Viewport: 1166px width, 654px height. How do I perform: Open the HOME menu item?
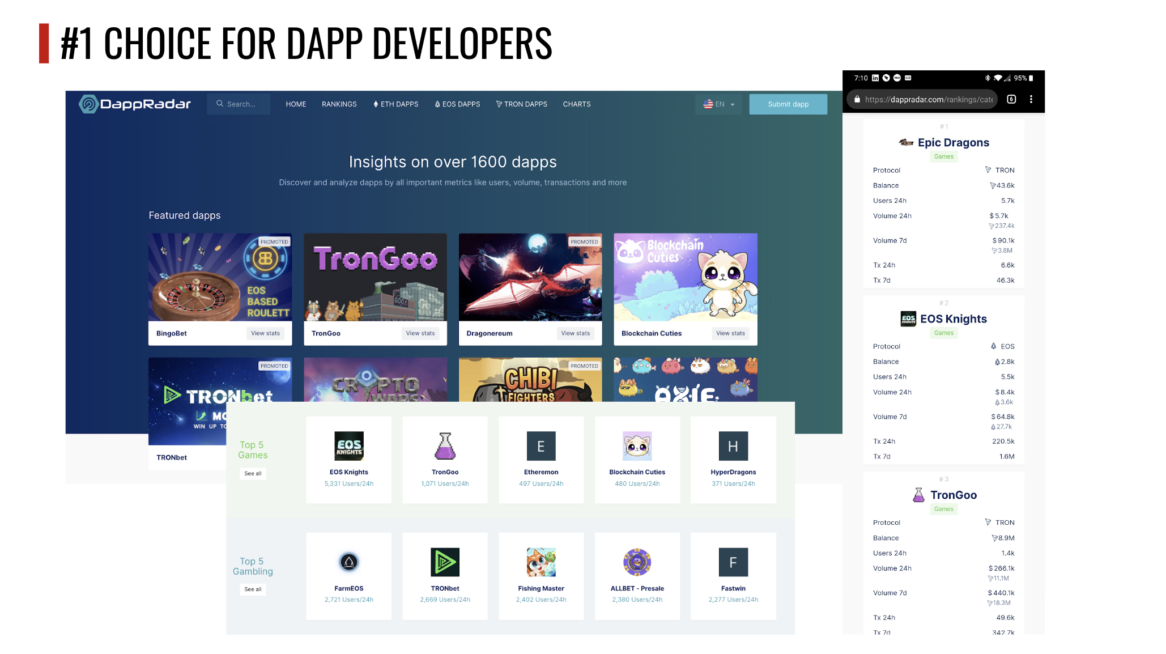click(296, 104)
